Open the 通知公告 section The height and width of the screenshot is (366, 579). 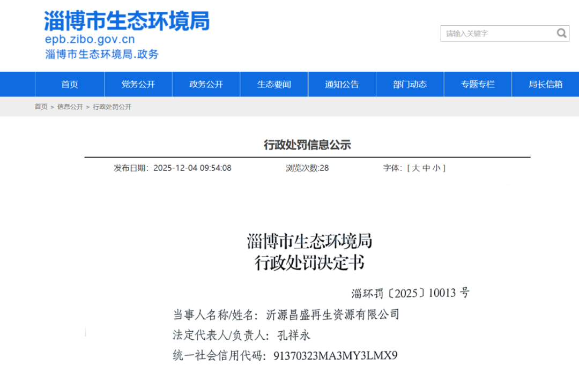click(342, 84)
